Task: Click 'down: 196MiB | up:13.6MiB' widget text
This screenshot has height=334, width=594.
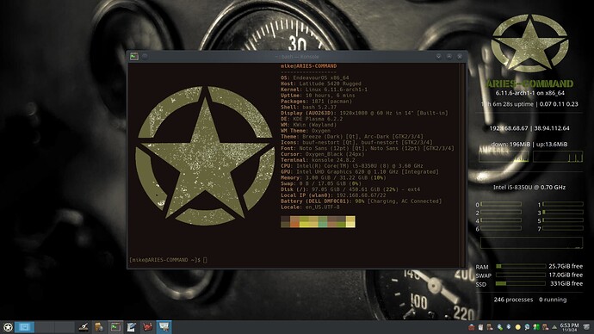Action: point(529,145)
